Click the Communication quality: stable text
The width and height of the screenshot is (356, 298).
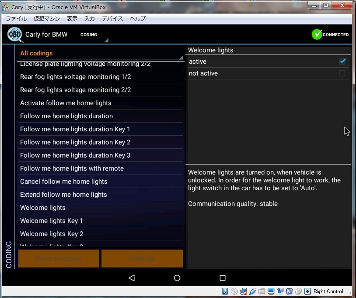[x=233, y=204]
